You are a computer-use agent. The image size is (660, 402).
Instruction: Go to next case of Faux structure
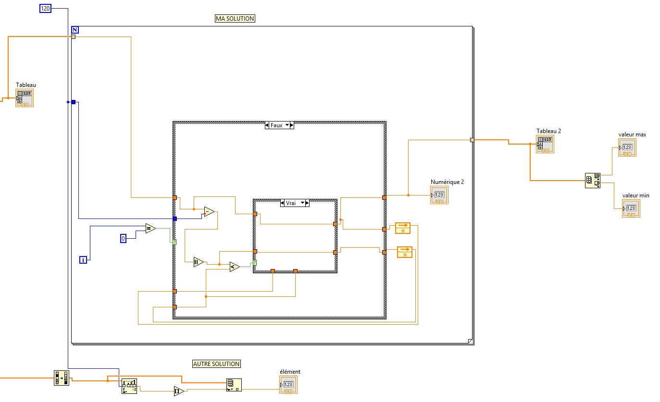tap(292, 125)
